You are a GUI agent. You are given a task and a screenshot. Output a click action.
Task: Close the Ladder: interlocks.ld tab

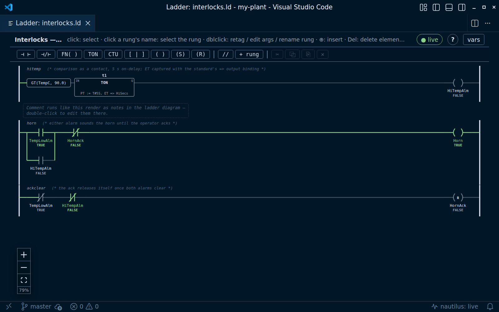click(x=88, y=23)
